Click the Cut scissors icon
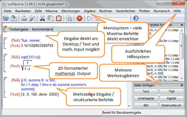Image resolution: width=187 pixels, height=117 pixels. (42, 18)
